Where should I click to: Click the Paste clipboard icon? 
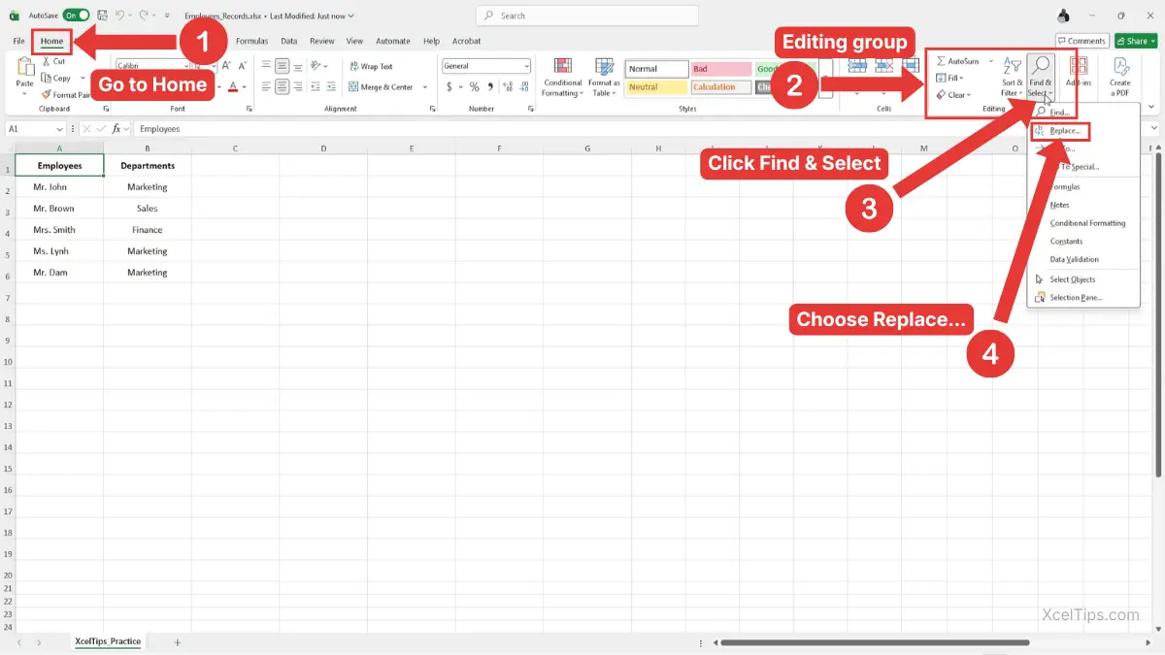[25, 68]
